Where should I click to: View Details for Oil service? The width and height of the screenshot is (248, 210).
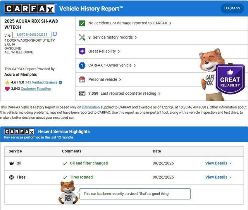pyautogui.click(x=218, y=163)
